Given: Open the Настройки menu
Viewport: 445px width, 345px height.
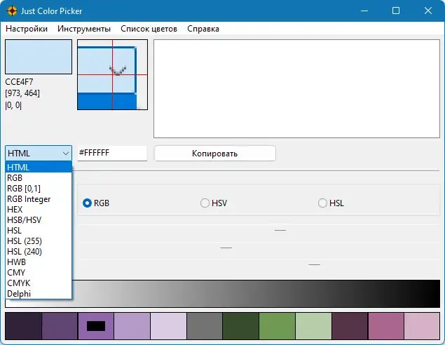Looking at the screenshot, I should 27,29.
